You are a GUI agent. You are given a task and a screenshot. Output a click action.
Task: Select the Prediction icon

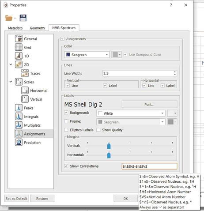coord(19,143)
